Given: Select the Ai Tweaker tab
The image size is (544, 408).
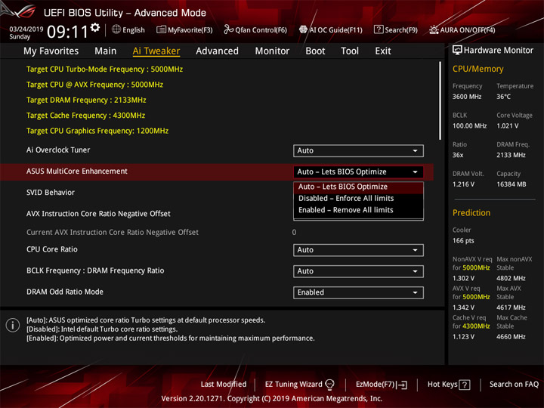Looking at the screenshot, I should (156, 51).
